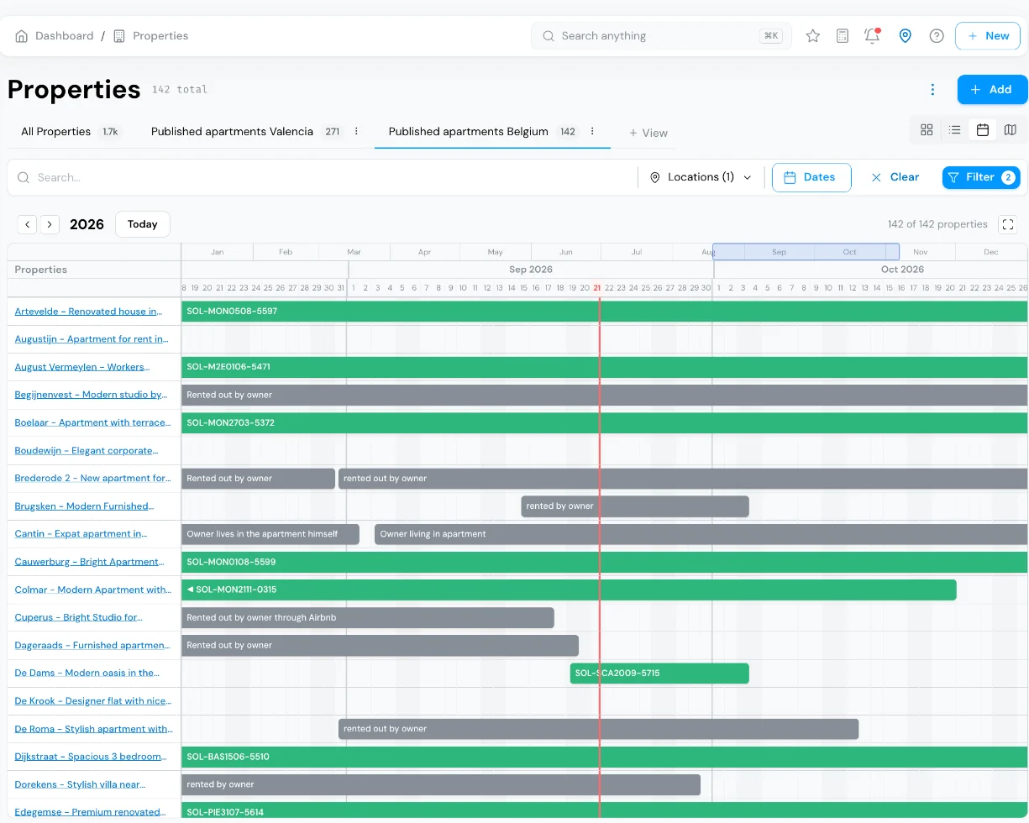Select booking bar SOL-MON2703-5372
The width and height of the screenshot is (1029, 823).
pos(604,422)
